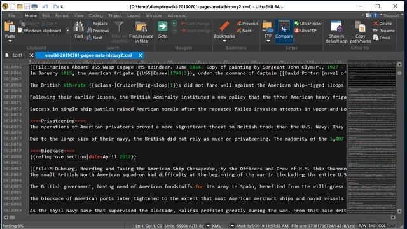The image size is (407, 229).
Task: Click the ====Blockade==== heading line
Action: click(x=52, y=151)
